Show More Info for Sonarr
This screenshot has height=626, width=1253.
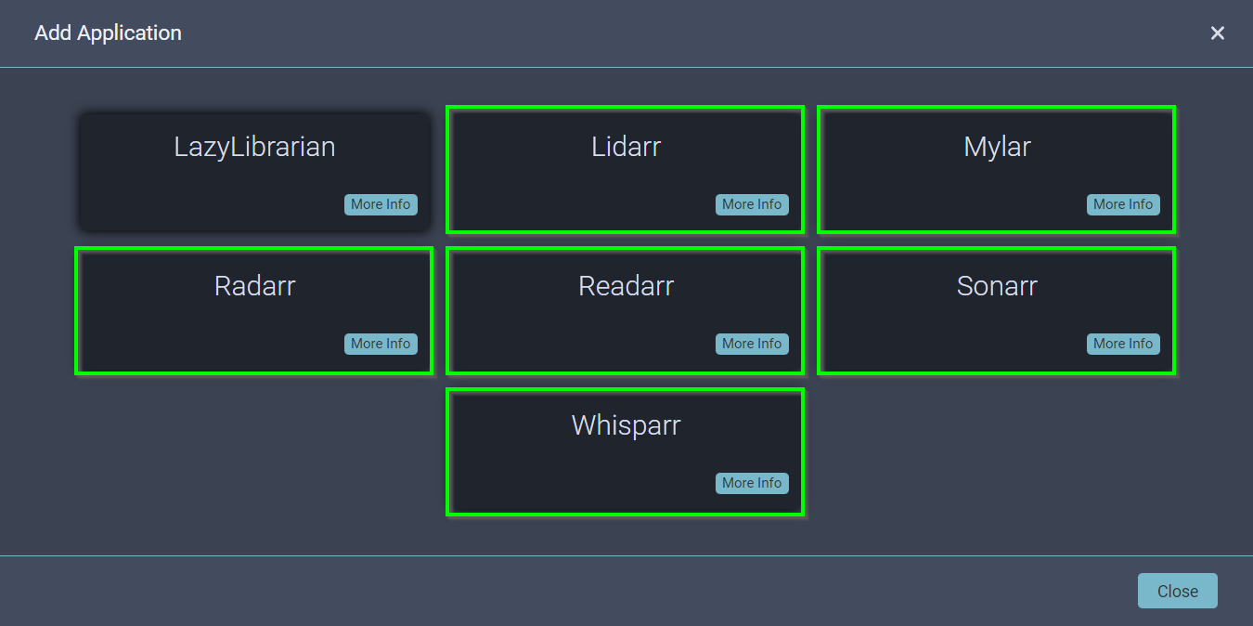[1123, 344]
